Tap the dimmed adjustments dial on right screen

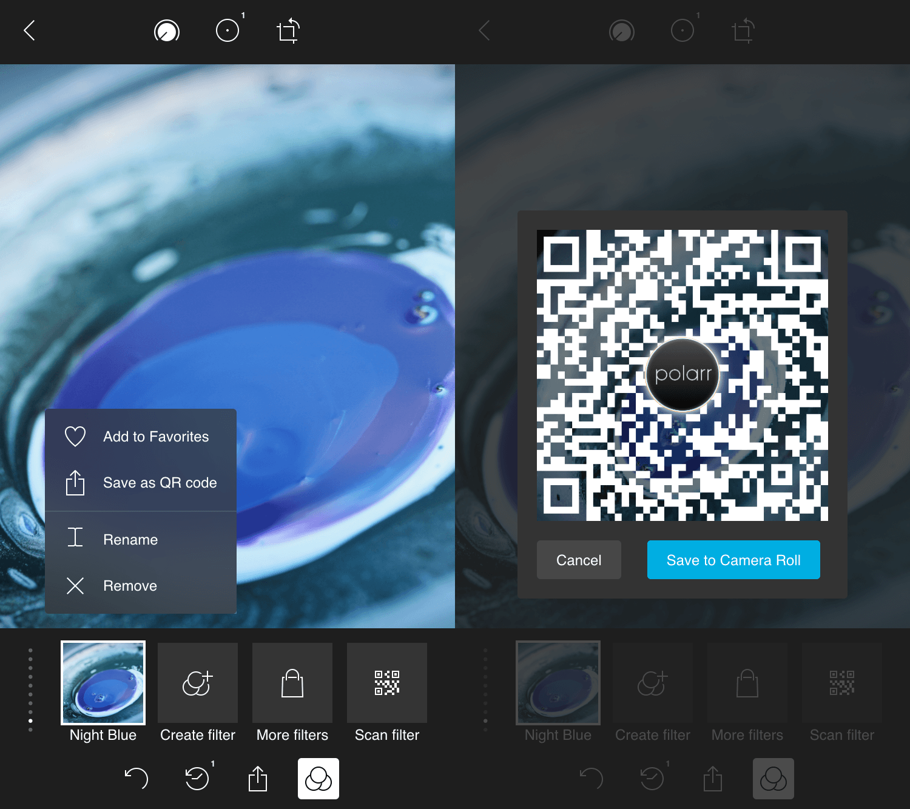click(622, 30)
